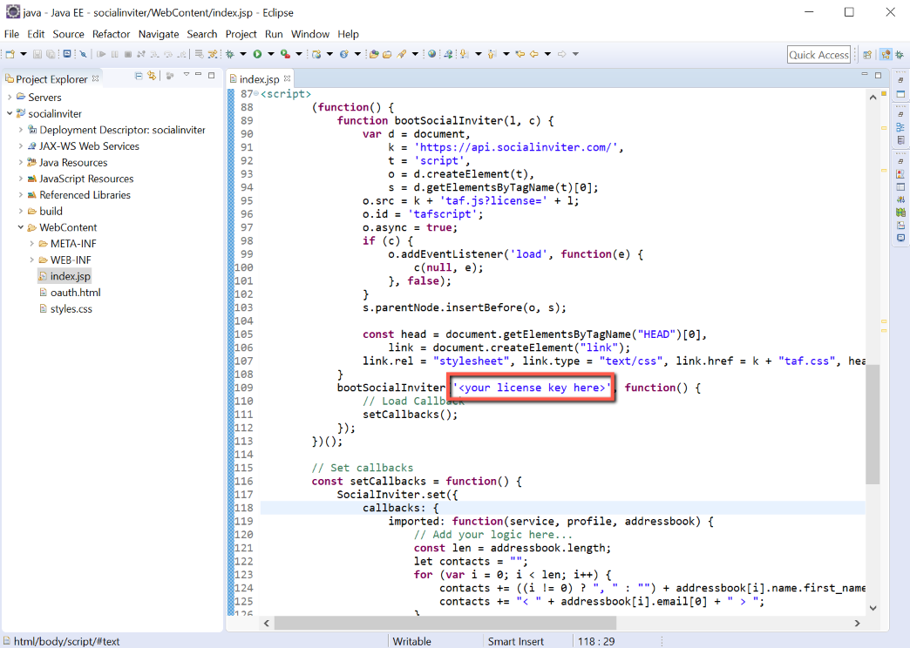Open the Outline view from right trim
910x648 pixels.
(x=900, y=127)
